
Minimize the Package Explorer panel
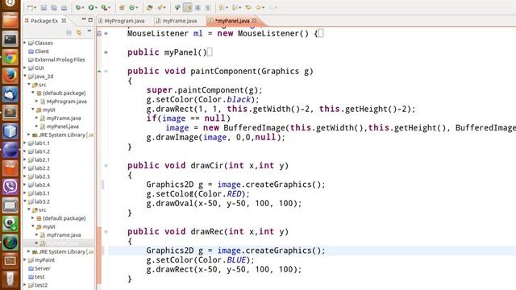click(84, 19)
